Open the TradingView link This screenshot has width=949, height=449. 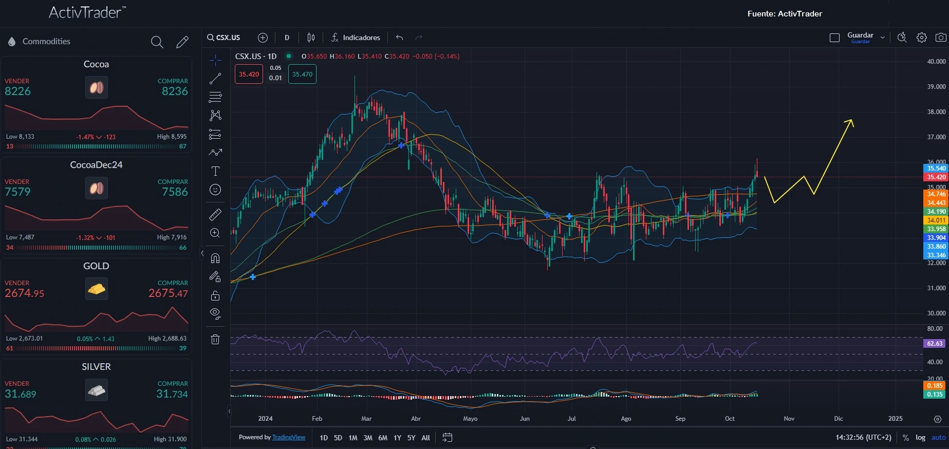(289, 437)
